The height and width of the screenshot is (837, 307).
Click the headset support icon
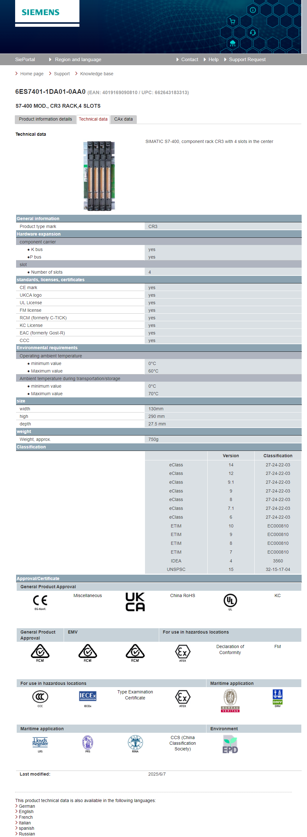pyautogui.click(x=252, y=32)
